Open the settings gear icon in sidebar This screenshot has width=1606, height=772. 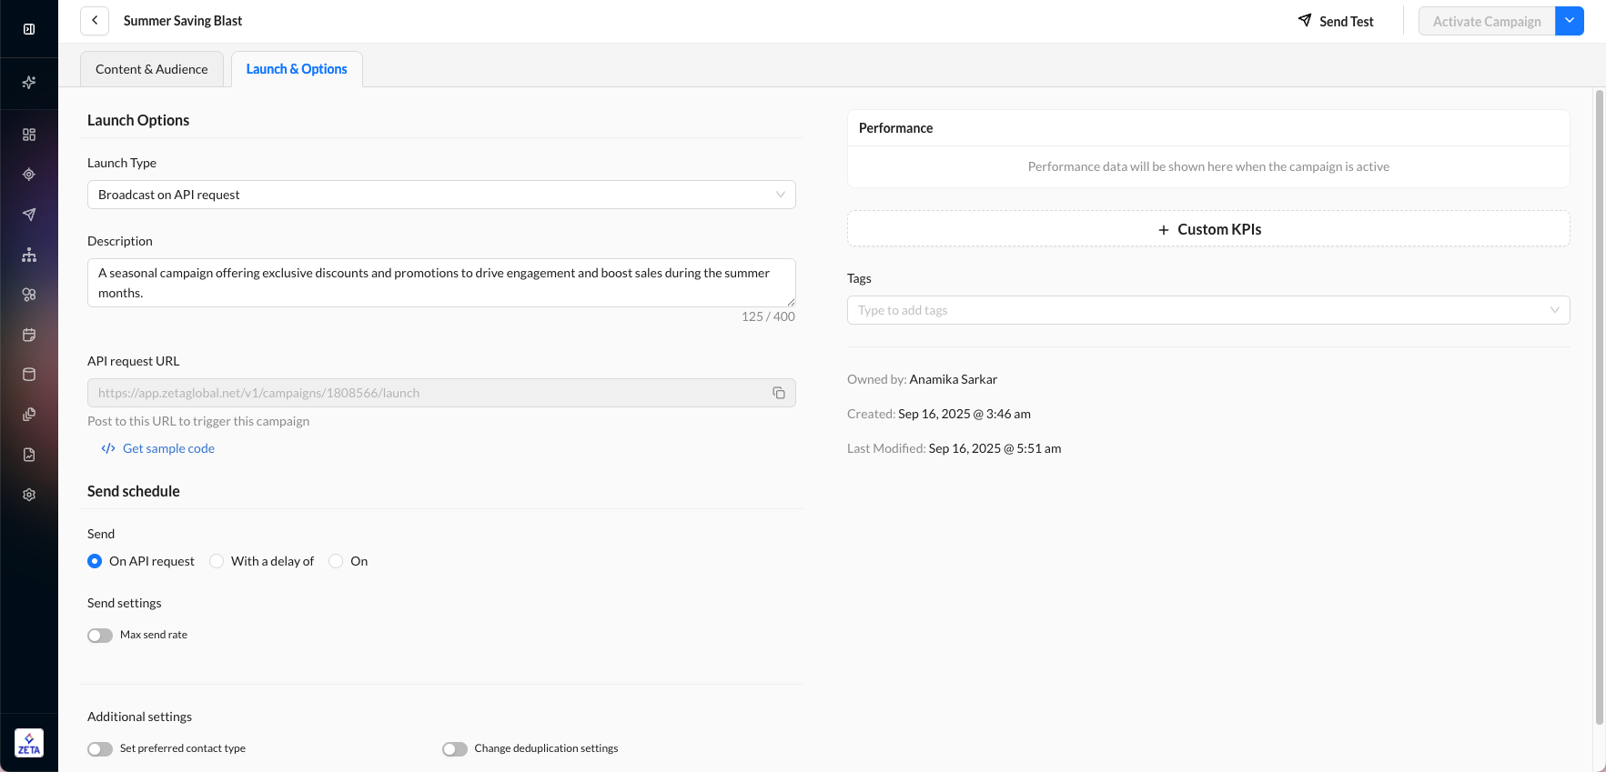(x=29, y=495)
